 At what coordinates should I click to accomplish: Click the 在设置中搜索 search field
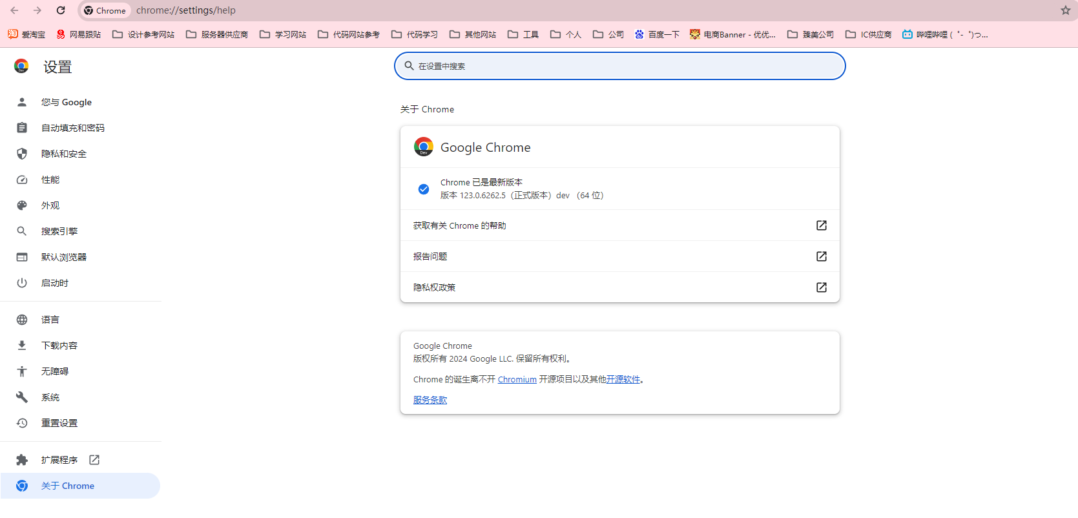(x=620, y=66)
